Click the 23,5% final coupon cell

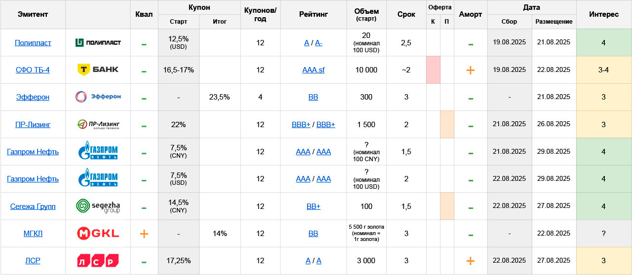[x=220, y=97]
